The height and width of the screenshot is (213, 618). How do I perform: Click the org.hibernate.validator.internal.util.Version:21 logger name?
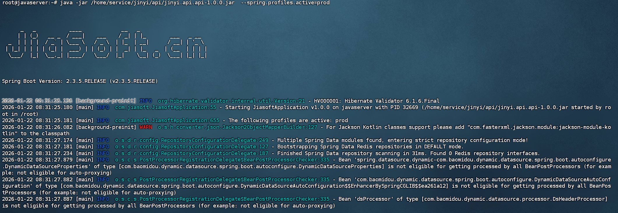click(231, 101)
